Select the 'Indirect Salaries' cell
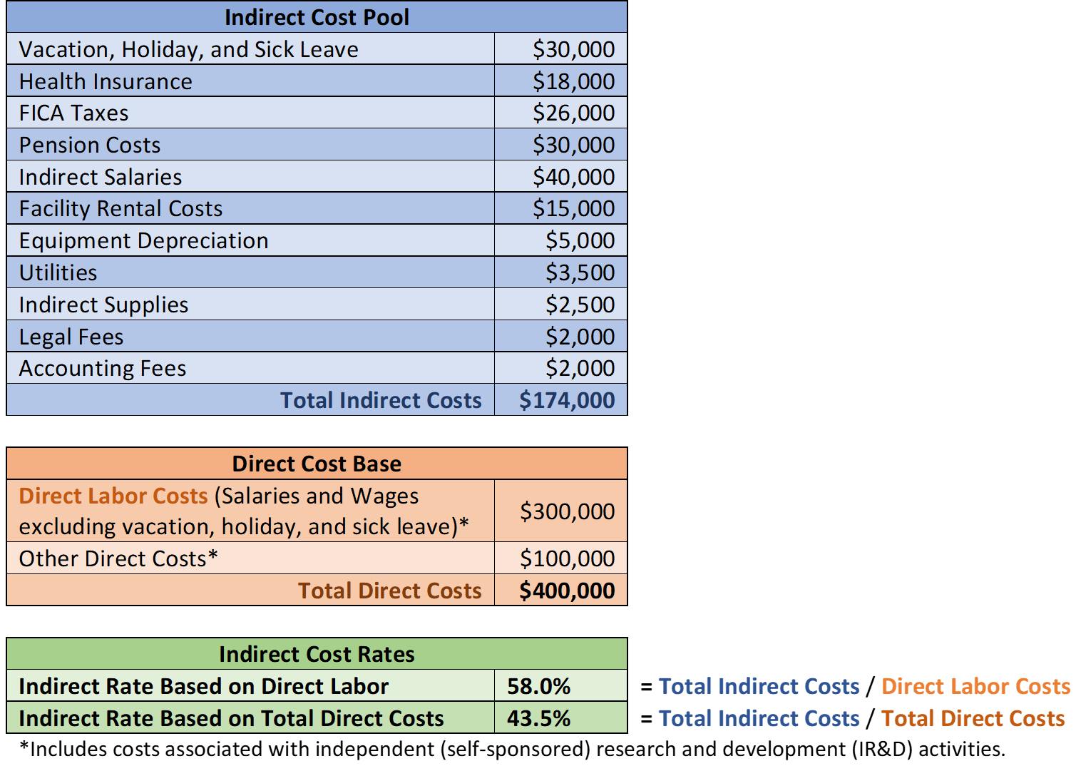The width and height of the screenshot is (1081, 771). [x=250, y=176]
